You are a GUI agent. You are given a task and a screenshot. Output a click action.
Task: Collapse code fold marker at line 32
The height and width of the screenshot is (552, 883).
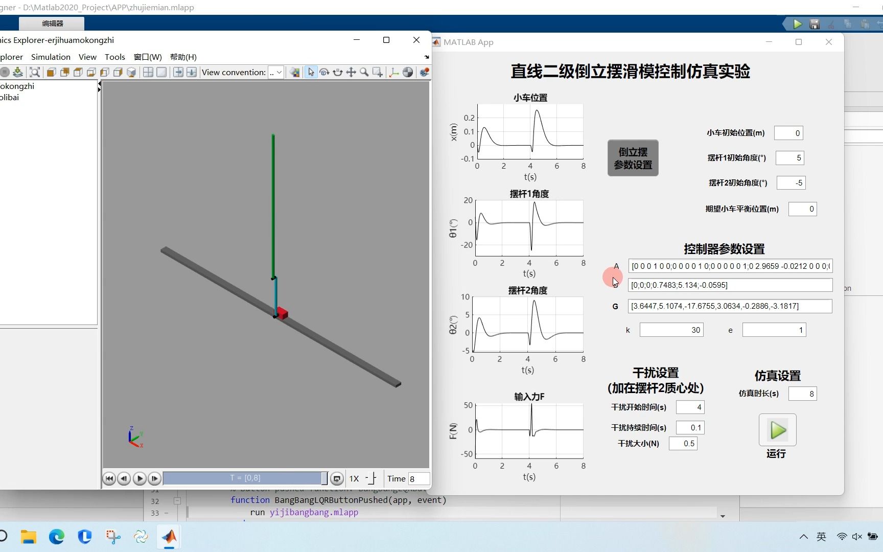(x=177, y=501)
